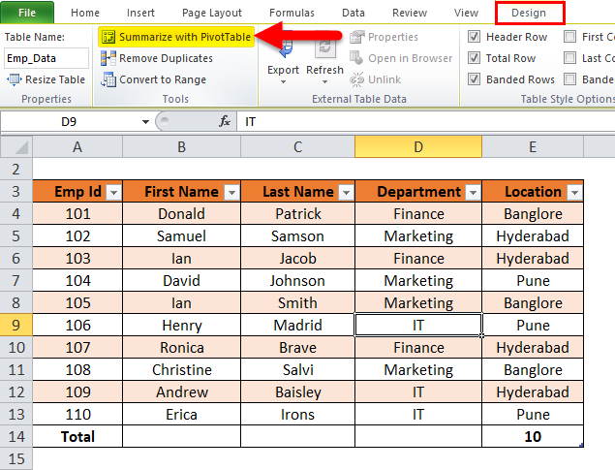Screen dimensions: 615x470
Task: Click the Resize Table icon
Action: [x=13, y=79]
